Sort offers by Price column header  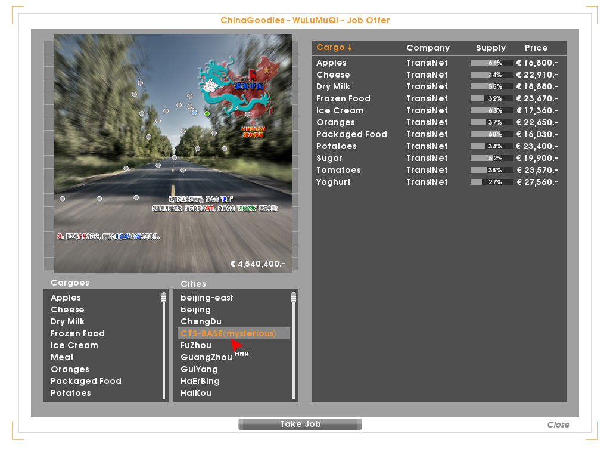tap(536, 48)
